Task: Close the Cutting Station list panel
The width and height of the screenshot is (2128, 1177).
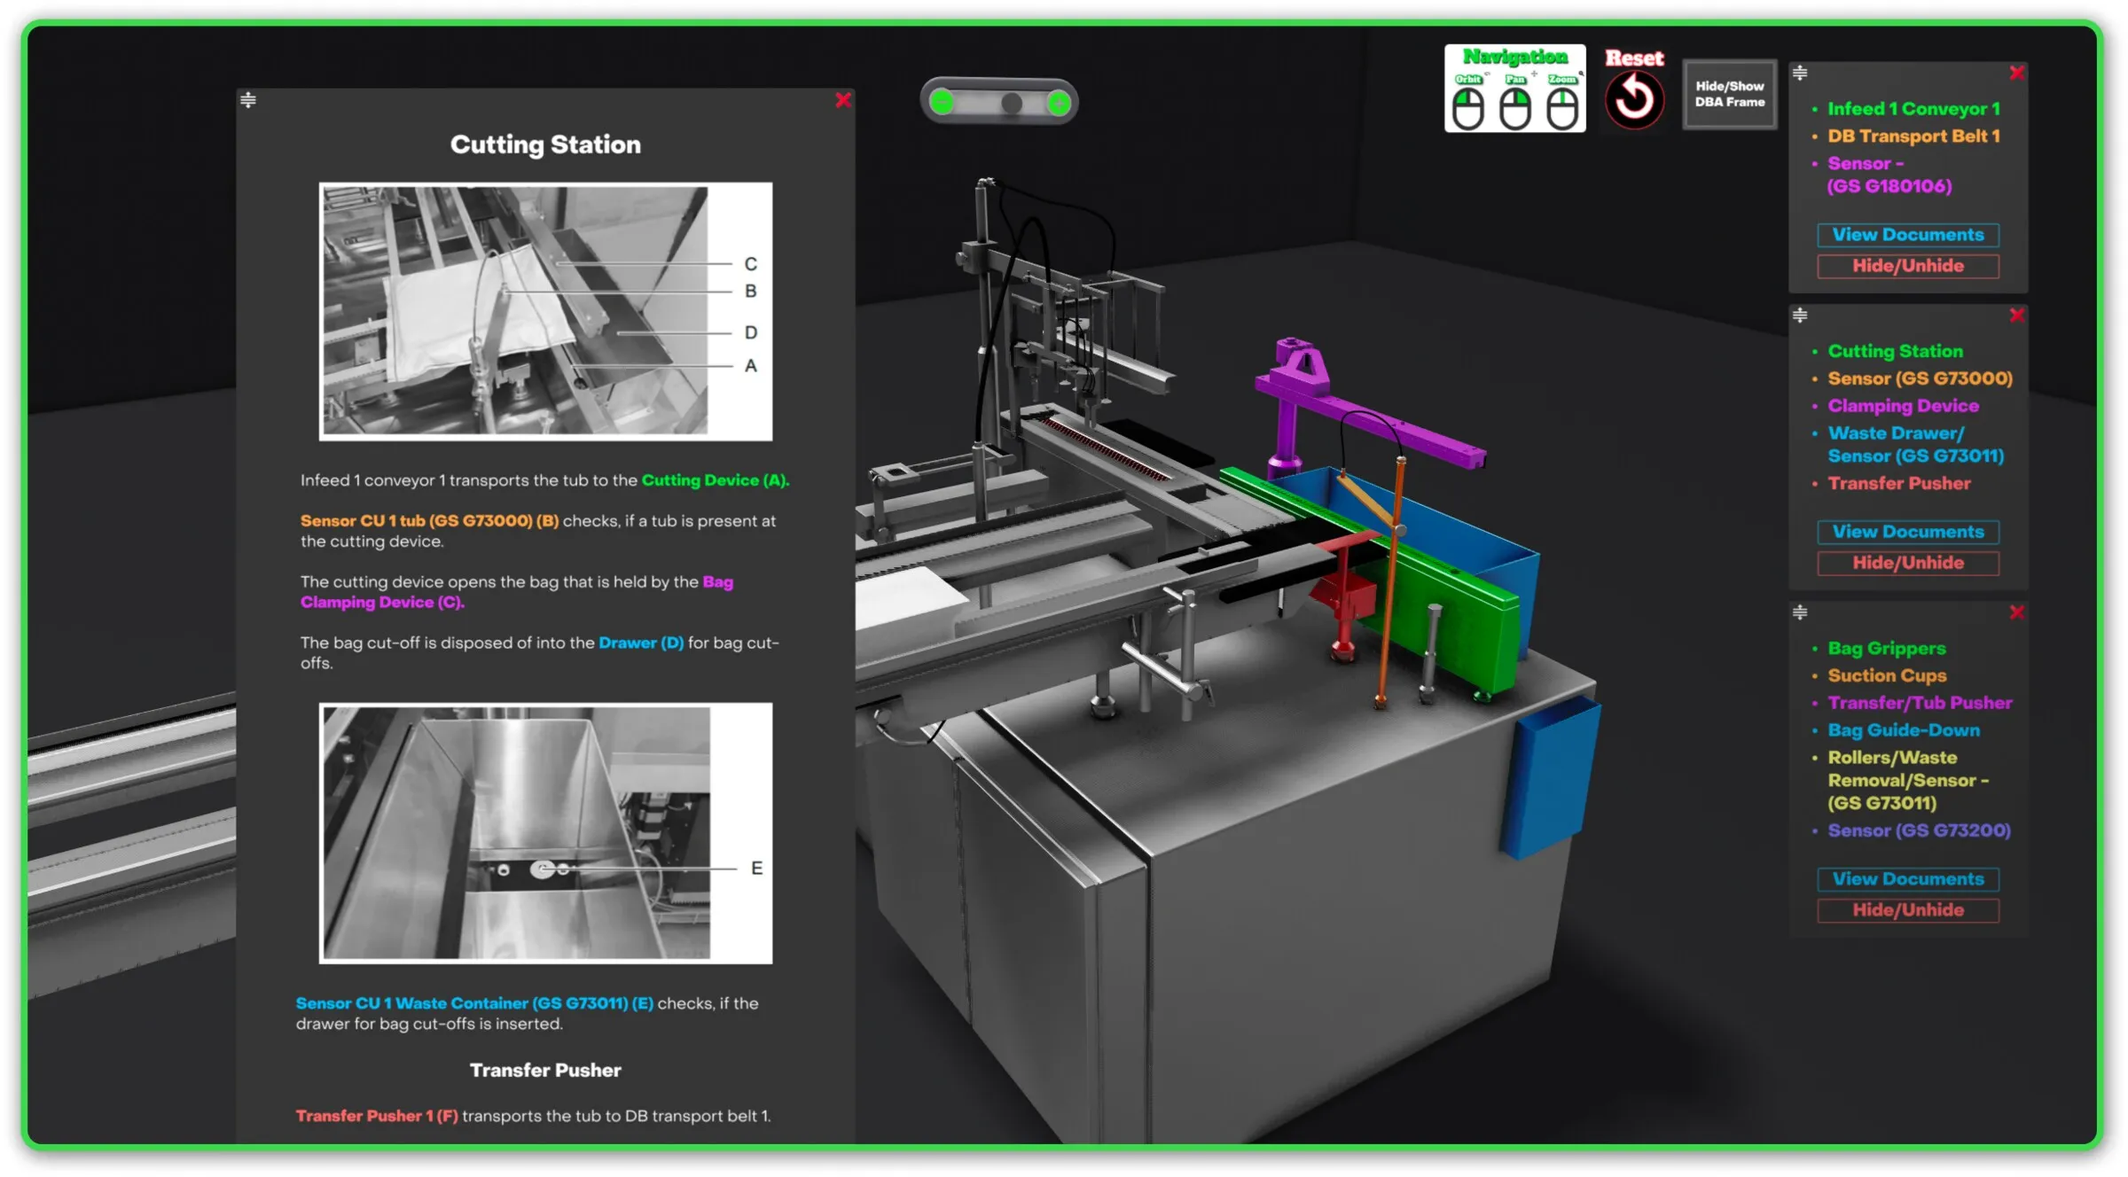Action: coord(2016,316)
